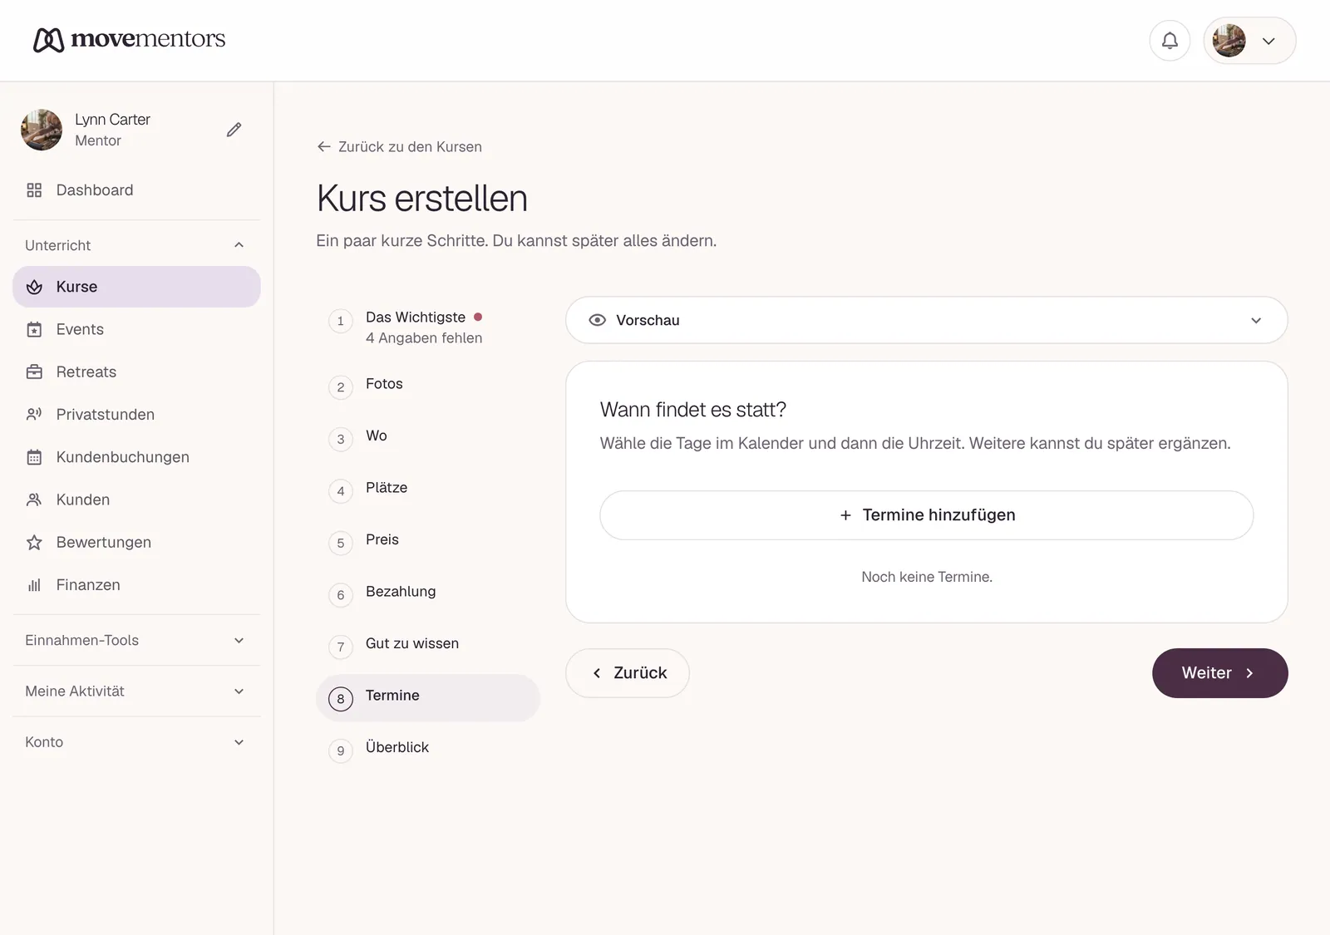Click the Weiter button

tap(1219, 673)
